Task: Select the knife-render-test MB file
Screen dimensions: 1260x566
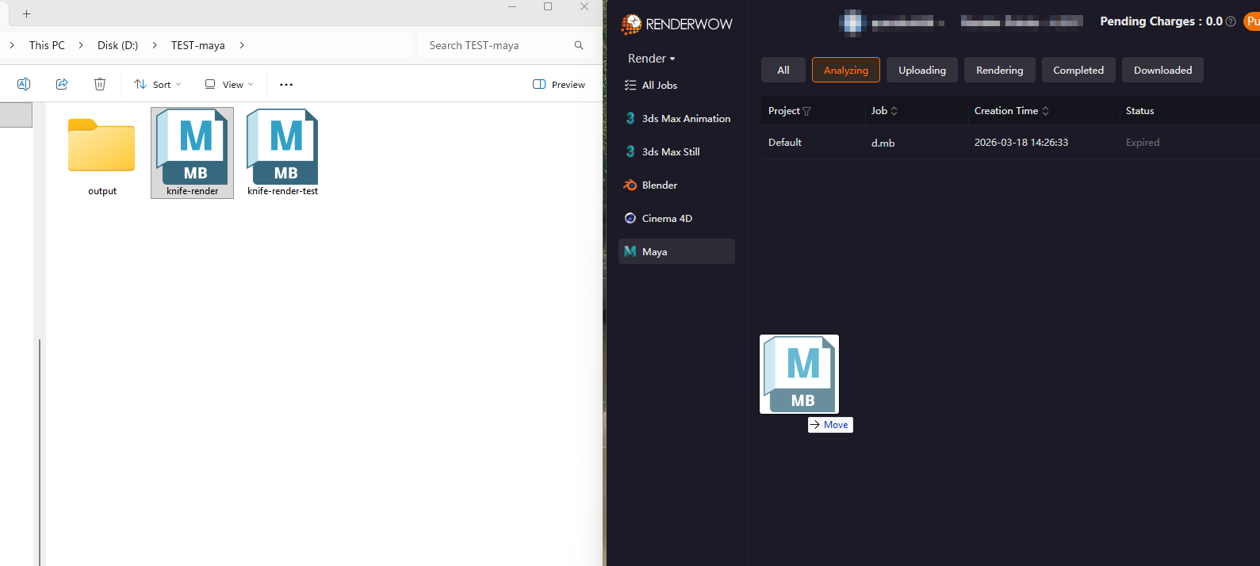Action: click(x=282, y=153)
